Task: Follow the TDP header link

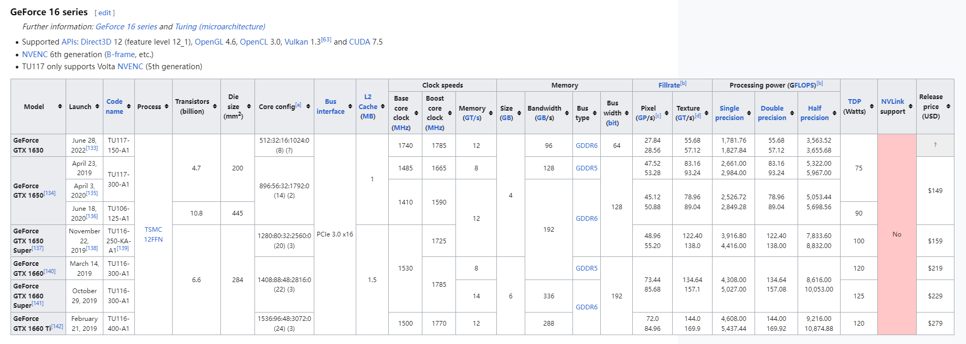Action: click(855, 102)
